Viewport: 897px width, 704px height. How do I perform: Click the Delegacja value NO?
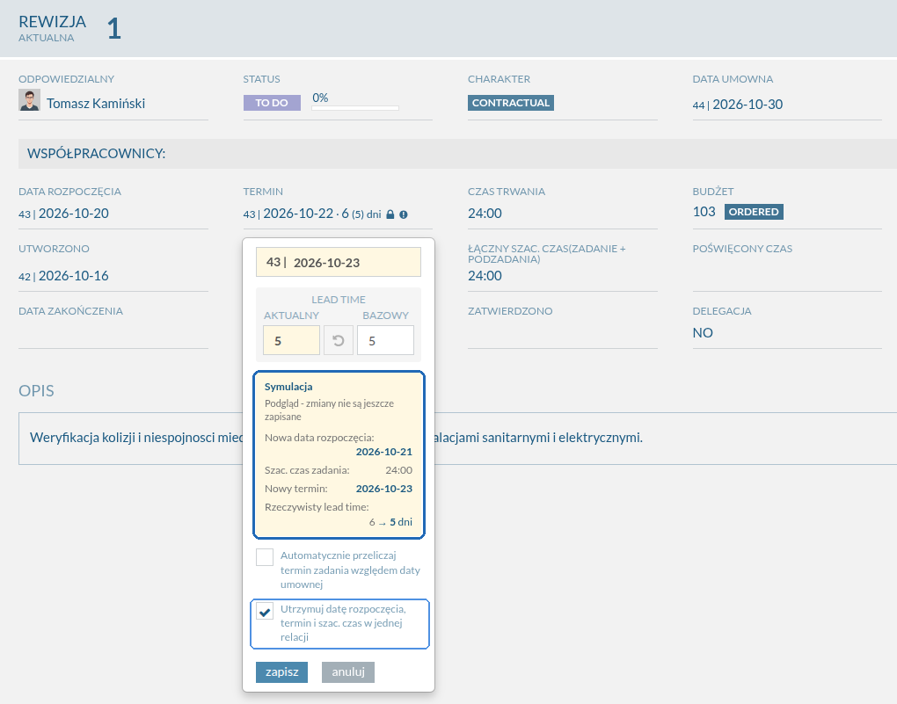703,333
